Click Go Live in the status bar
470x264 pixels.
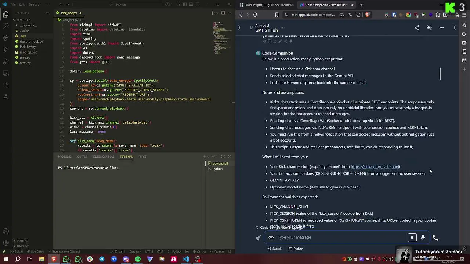pyautogui.click(x=200, y=252)
